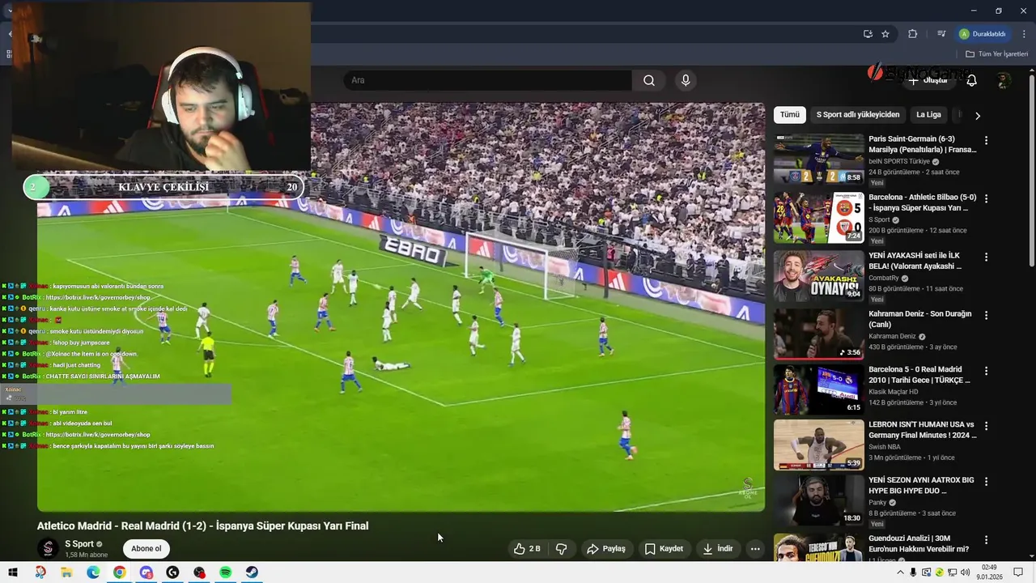1036x583 pixels.
Task: Dislike the video with thumbs-down icon
Action: tap(561, 549)
